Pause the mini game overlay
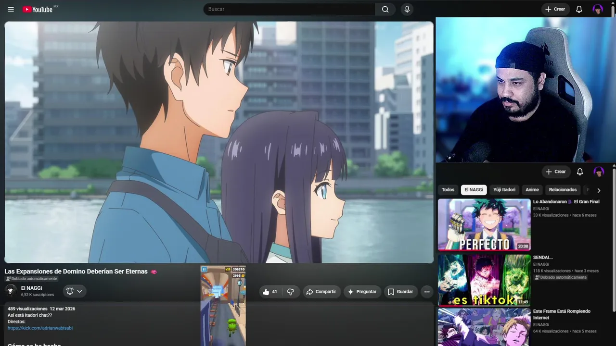This screenshot has width=616, height=346. point(204,270)
